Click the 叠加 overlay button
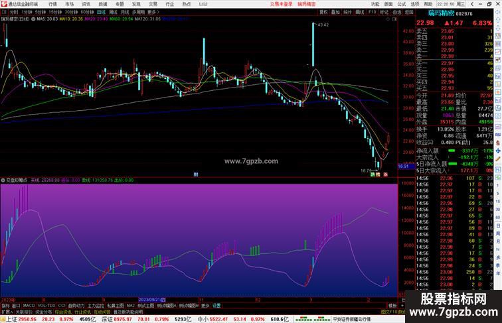This screenshot has height=323, width=502. tap(335, 12)
